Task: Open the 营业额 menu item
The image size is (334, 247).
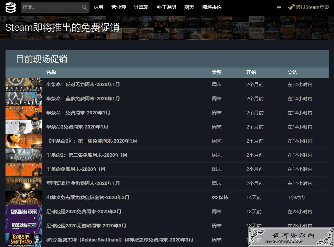Action: [119, 8]
